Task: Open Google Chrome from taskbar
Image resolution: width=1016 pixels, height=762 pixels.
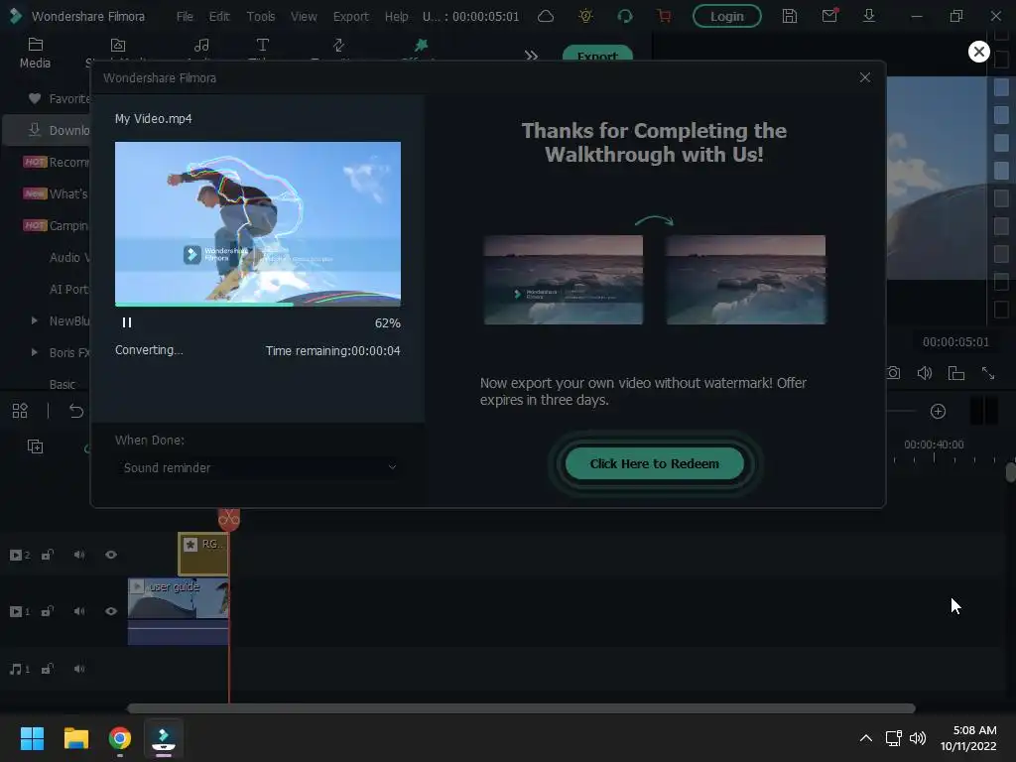Action: (120, 738)
